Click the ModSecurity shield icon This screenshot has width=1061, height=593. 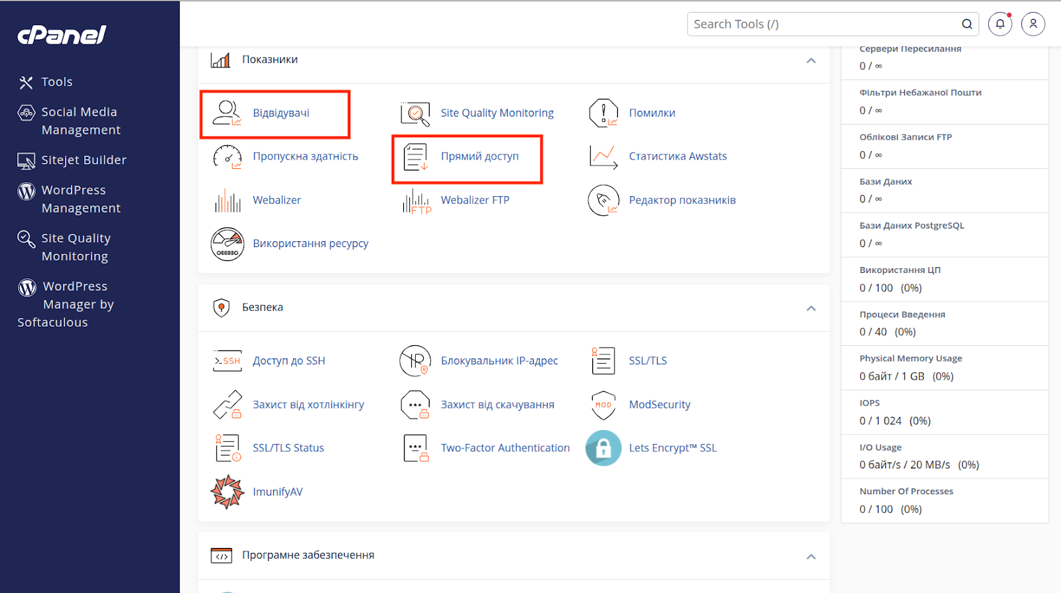[603, 405]
